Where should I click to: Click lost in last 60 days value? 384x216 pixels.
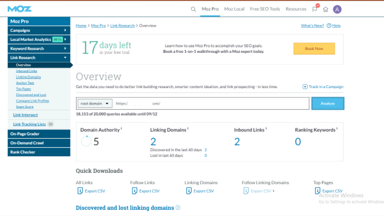coord(206,155)
